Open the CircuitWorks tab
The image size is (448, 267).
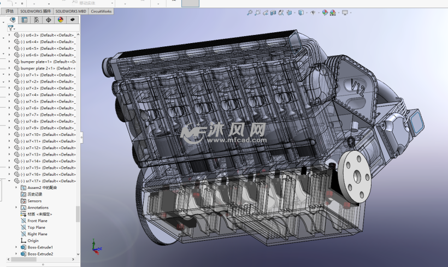tap(101, 10)
